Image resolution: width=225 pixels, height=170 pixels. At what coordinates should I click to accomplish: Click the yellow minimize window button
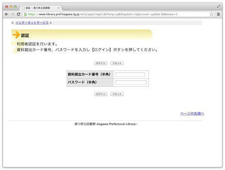[11, 7]
